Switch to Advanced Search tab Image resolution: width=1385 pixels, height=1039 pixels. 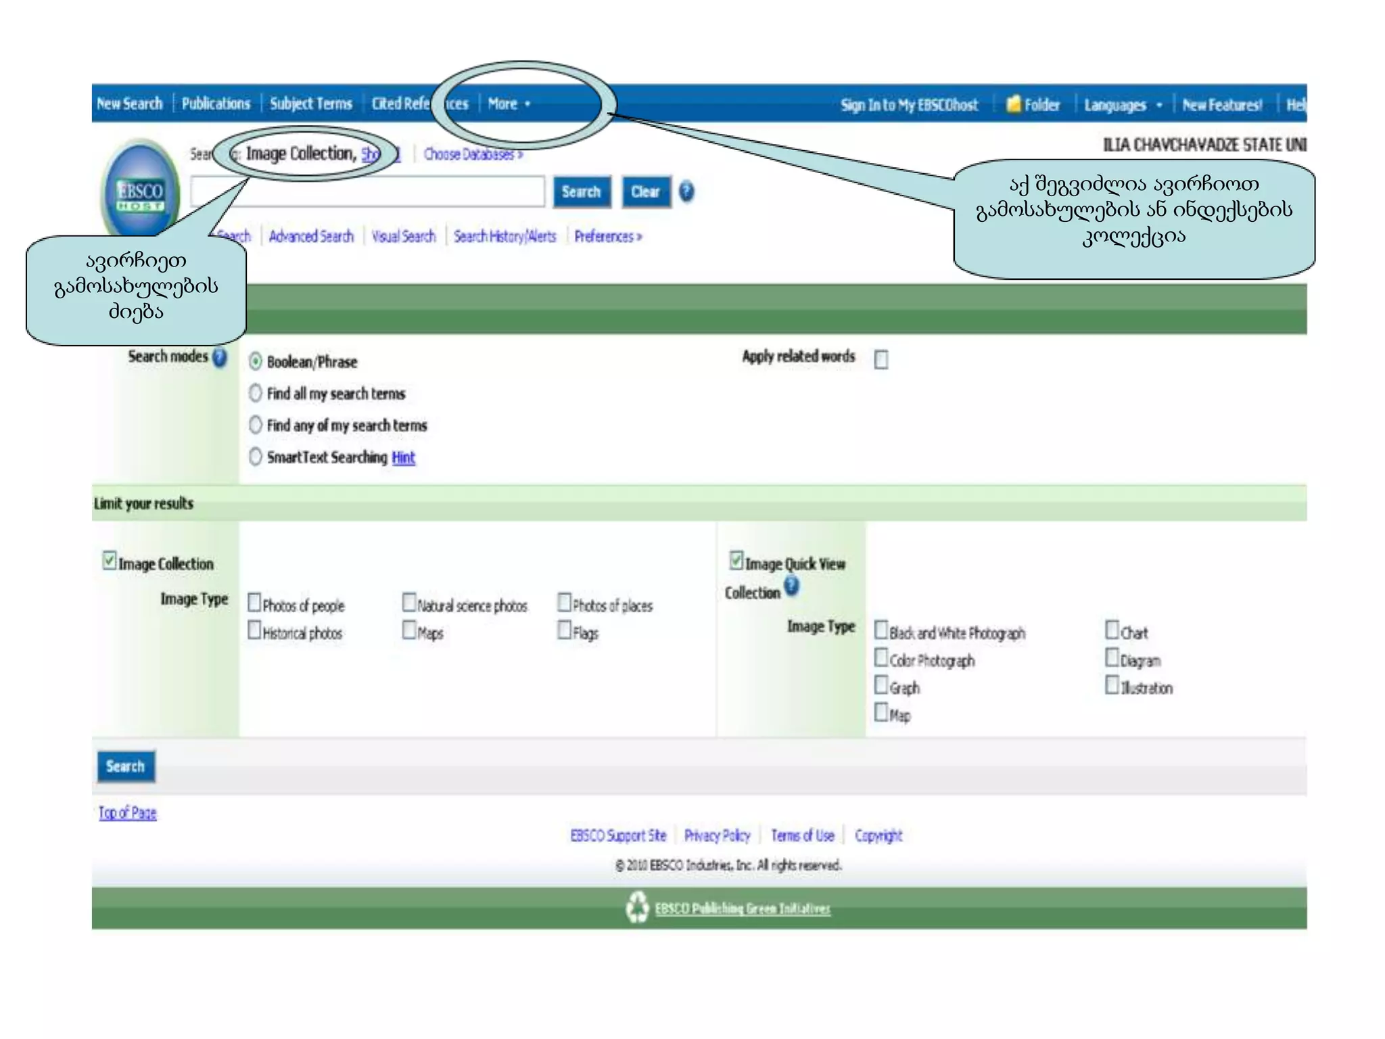tap(311, 237)
